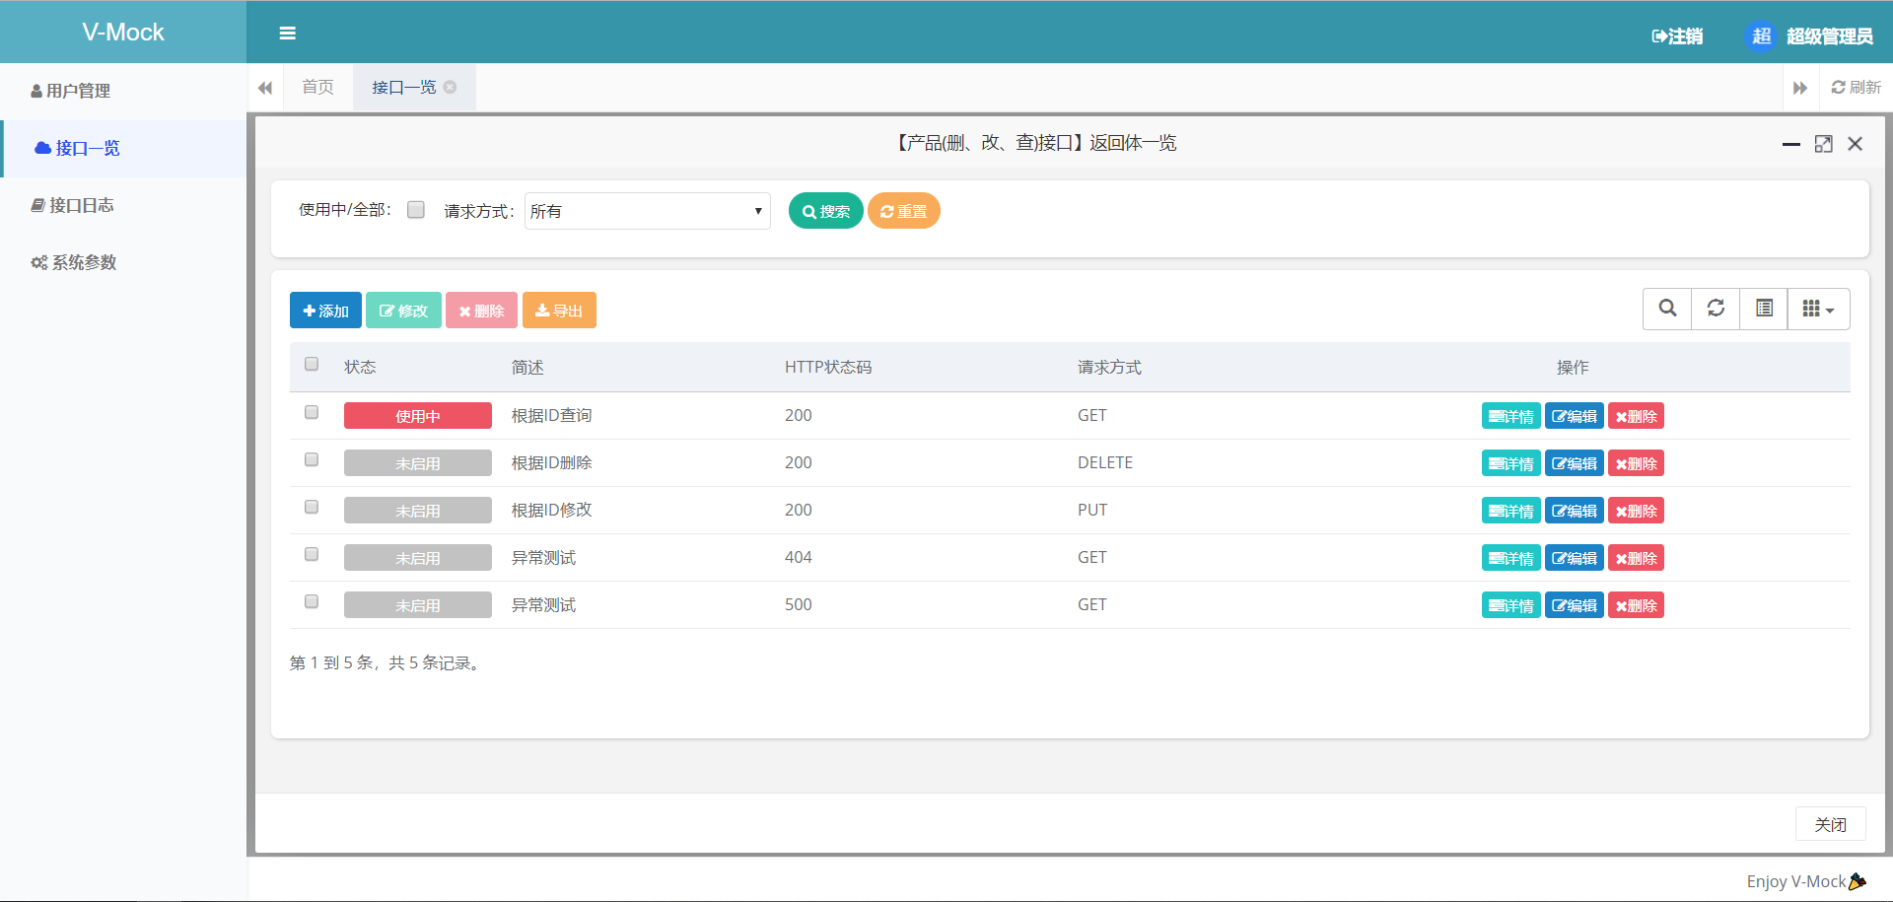Click 删除 for the 500 row
This screenshot has width=1893, height=902.
1636,605
